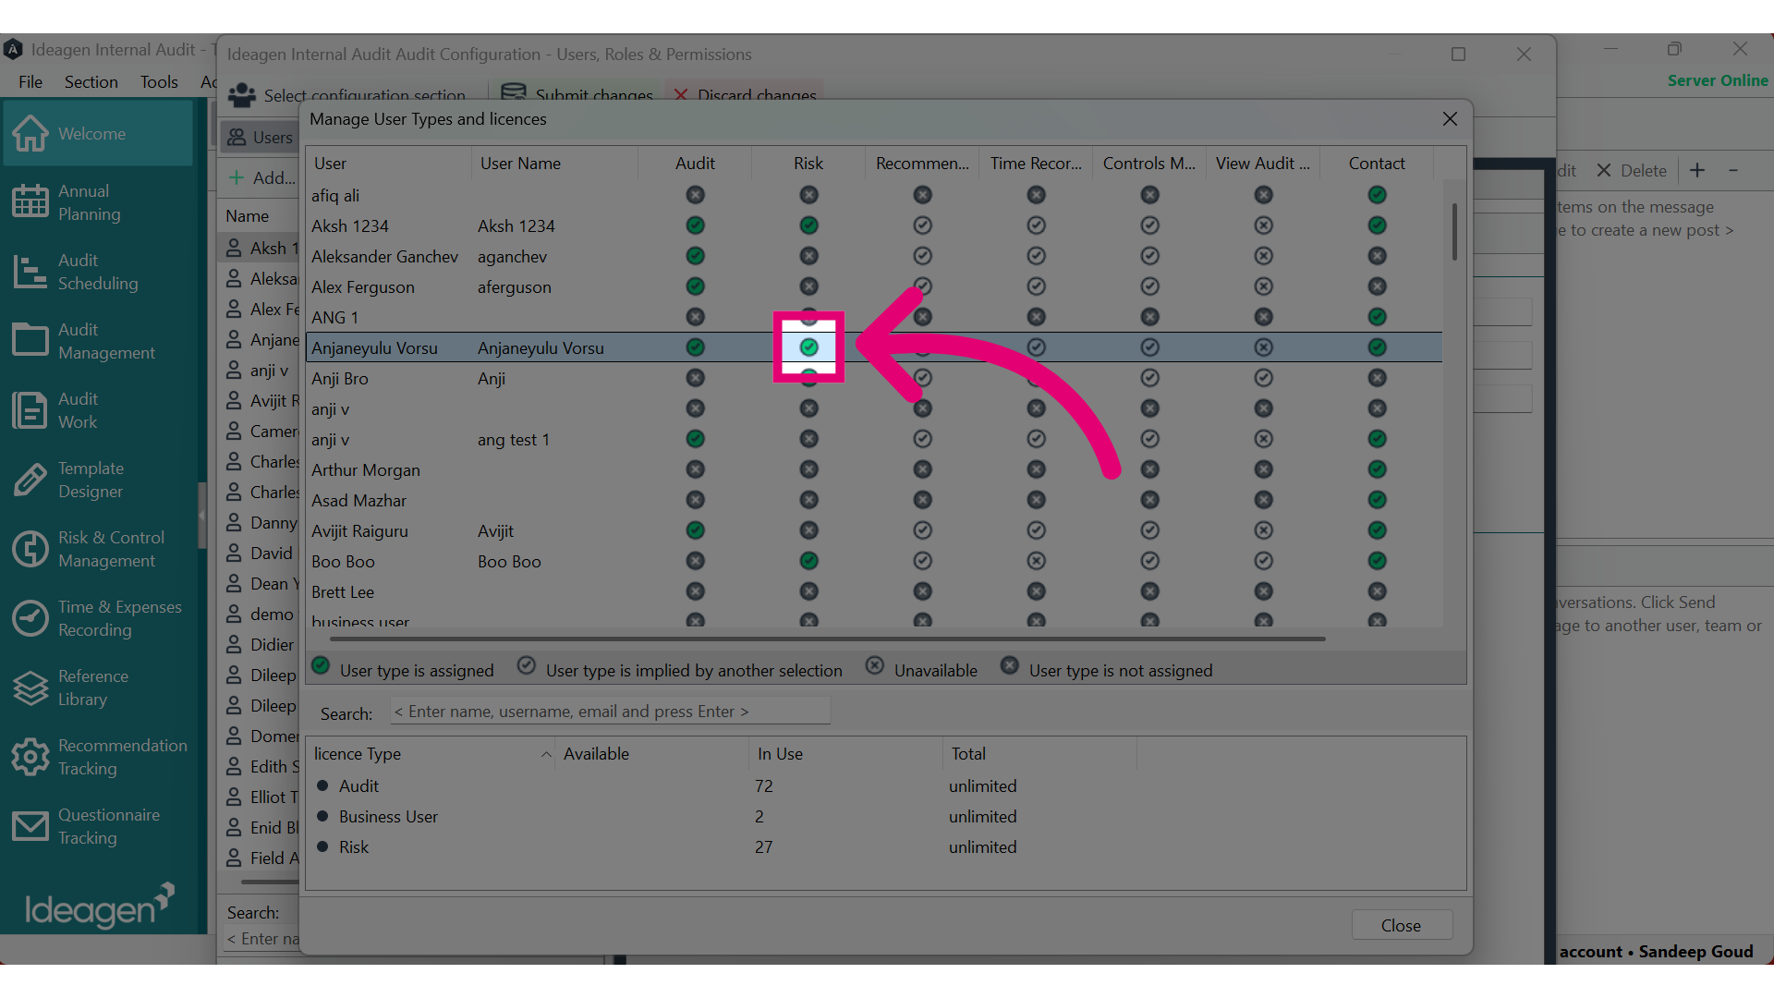Open Audit Scheduling chart icon
The image size is (1774, 998).
click(x=30, y=272)
